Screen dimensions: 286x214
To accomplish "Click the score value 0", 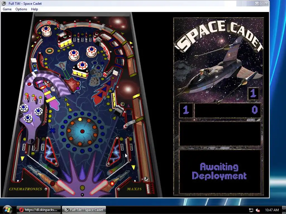I will [255, 110].
